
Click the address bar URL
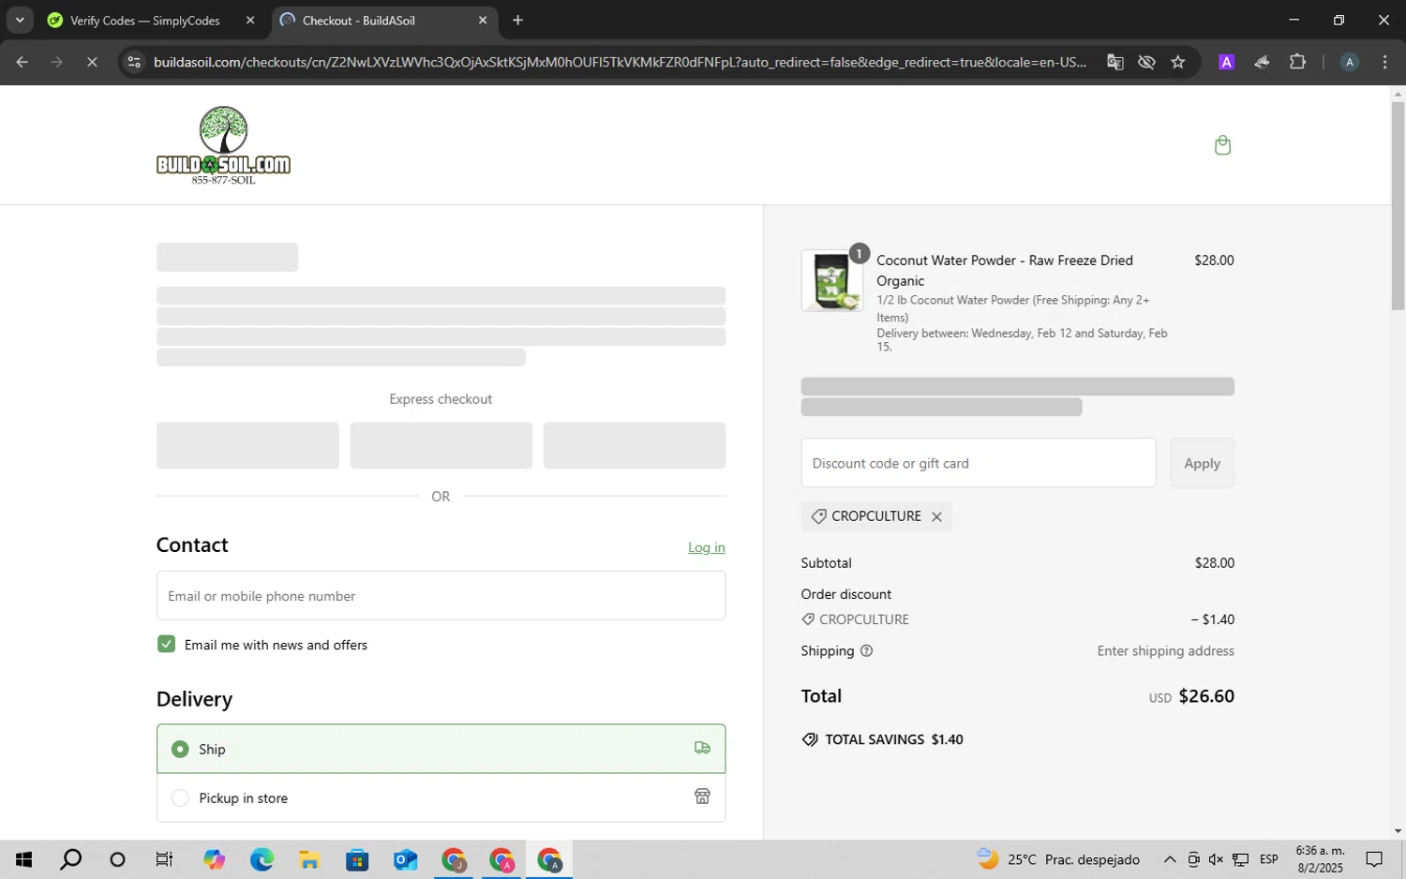coord(620,62)
